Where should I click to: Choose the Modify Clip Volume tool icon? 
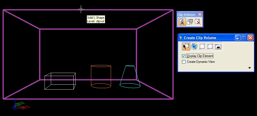pyautogui.click(x=190, y=22)
